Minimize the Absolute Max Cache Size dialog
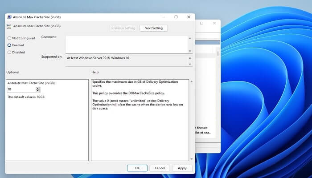312x178 pixels. tap(164, 17)
